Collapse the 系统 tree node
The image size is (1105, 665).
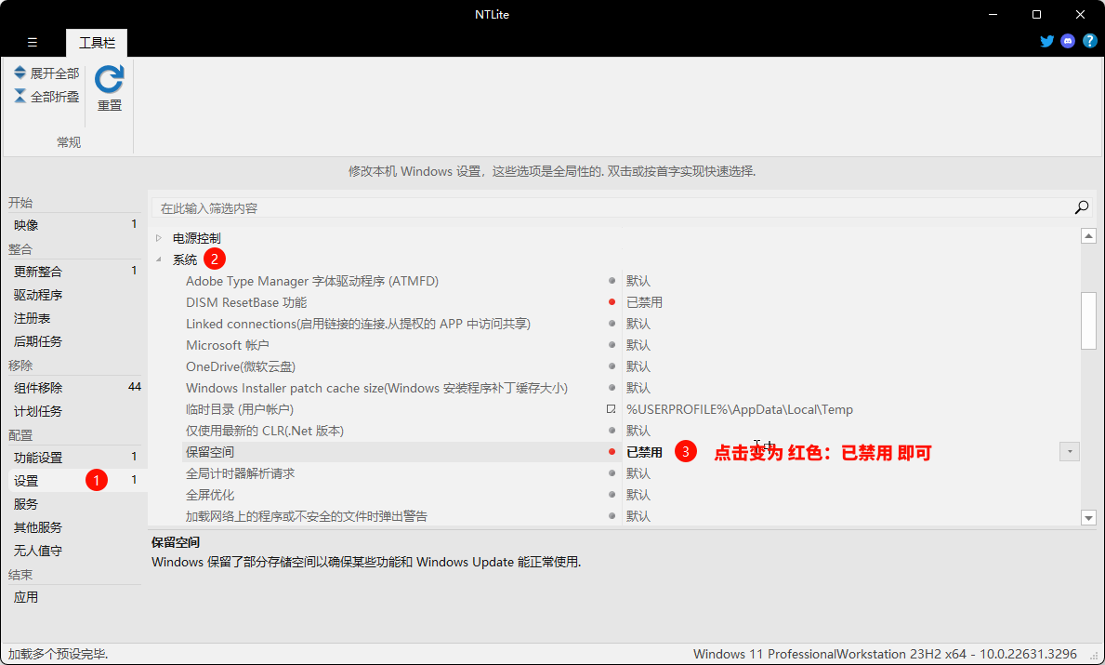[159, 259]
